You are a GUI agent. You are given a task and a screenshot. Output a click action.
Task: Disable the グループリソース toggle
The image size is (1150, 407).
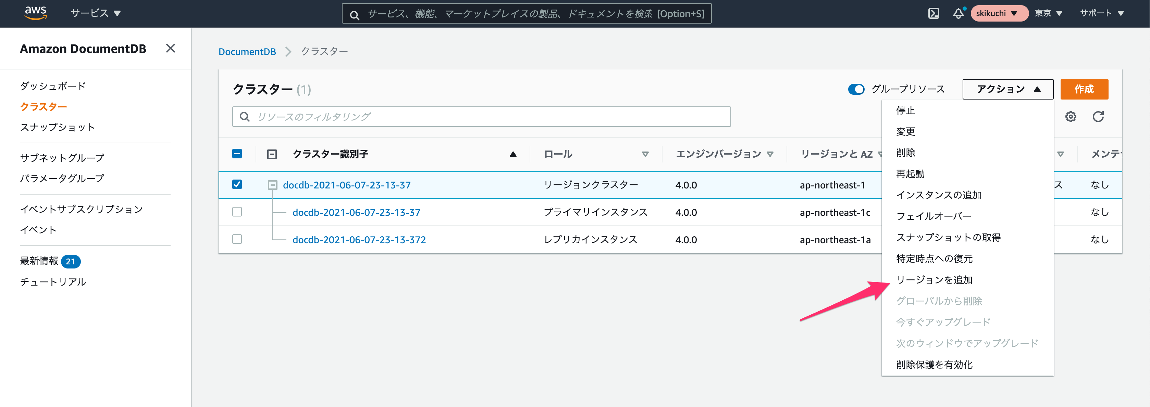(856, 89)
